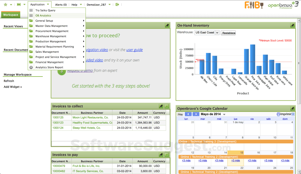Click the fast-forward navigation icon in the toolbar

[19, 4]
